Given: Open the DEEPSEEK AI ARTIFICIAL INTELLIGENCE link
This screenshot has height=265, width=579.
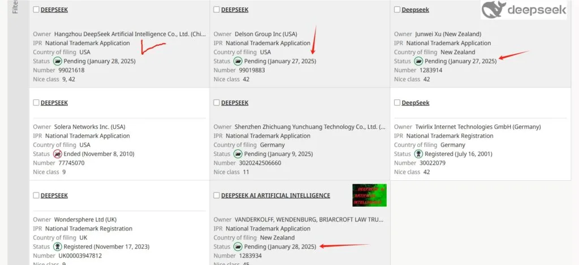Looking at the screenshot, I should click(x=275, y=196).
